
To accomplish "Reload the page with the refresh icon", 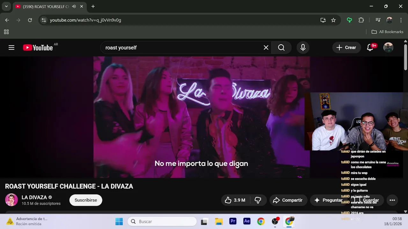I will pos(30,20).
